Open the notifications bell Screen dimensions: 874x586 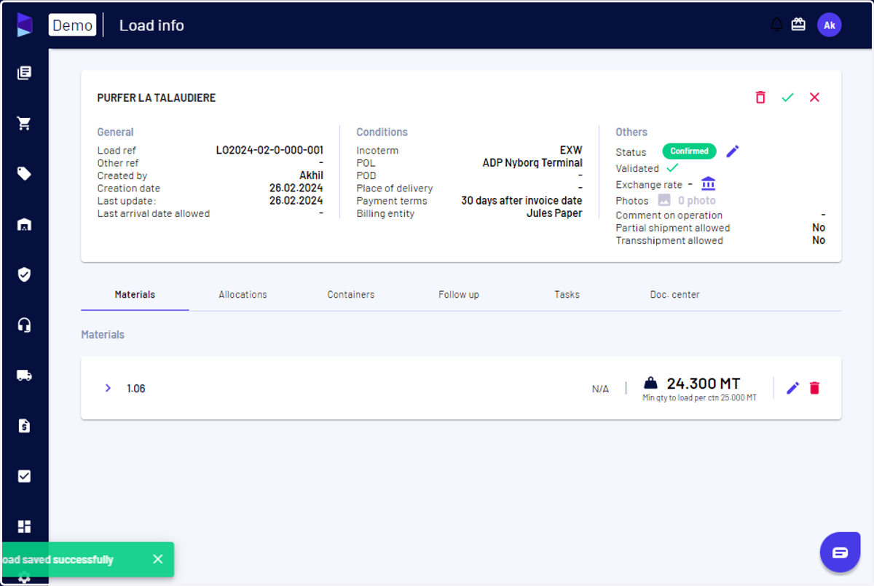click(x=776, y=25)
